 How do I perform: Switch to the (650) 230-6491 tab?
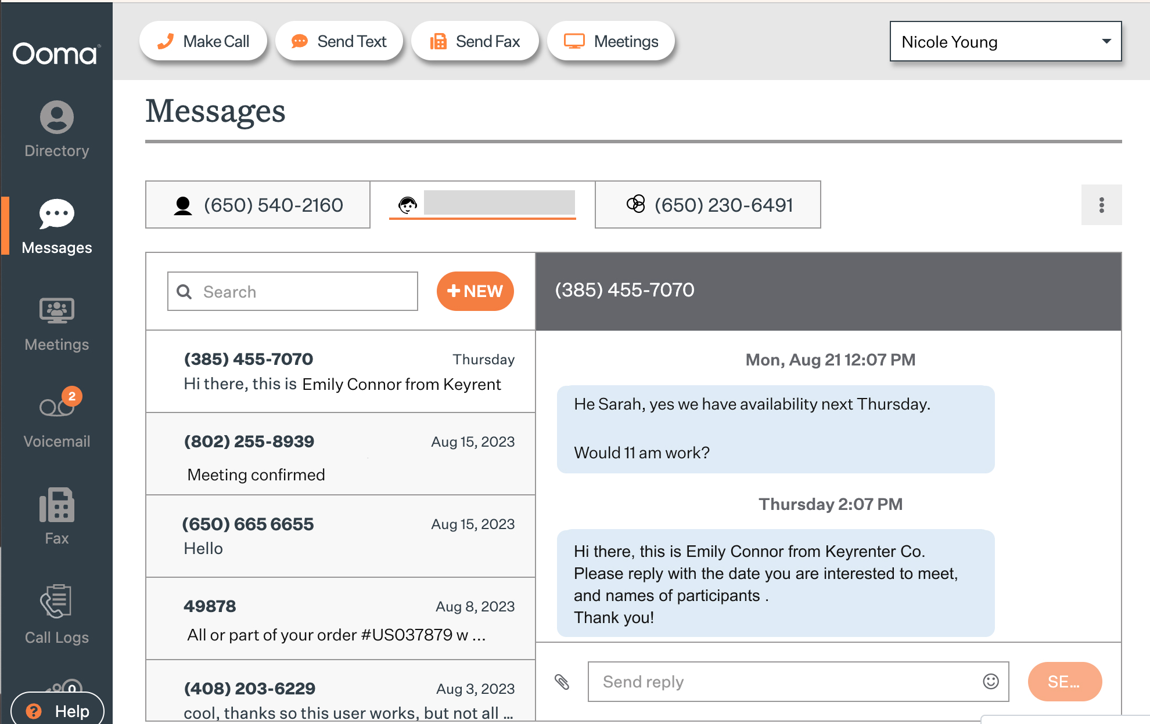click(x=707, y=205)
